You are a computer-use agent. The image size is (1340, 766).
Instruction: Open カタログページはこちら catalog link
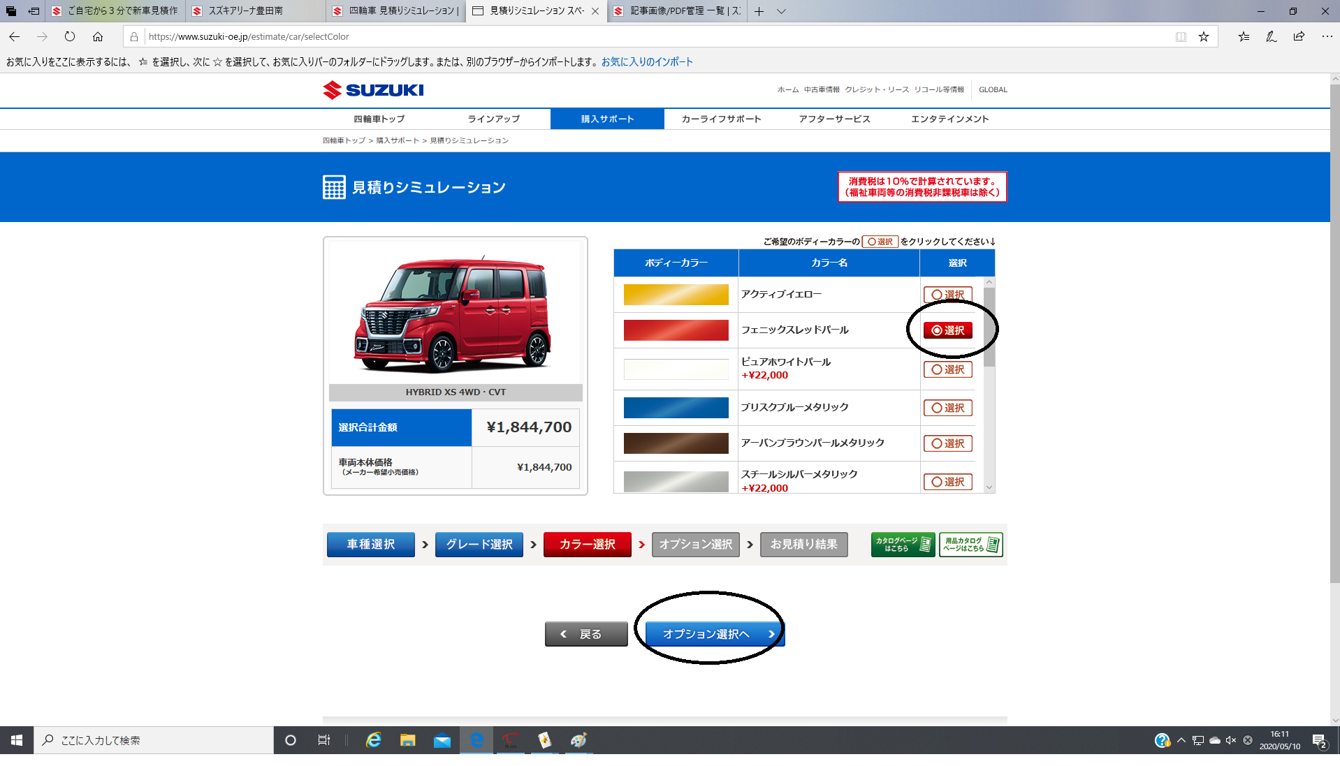point(903,545)
